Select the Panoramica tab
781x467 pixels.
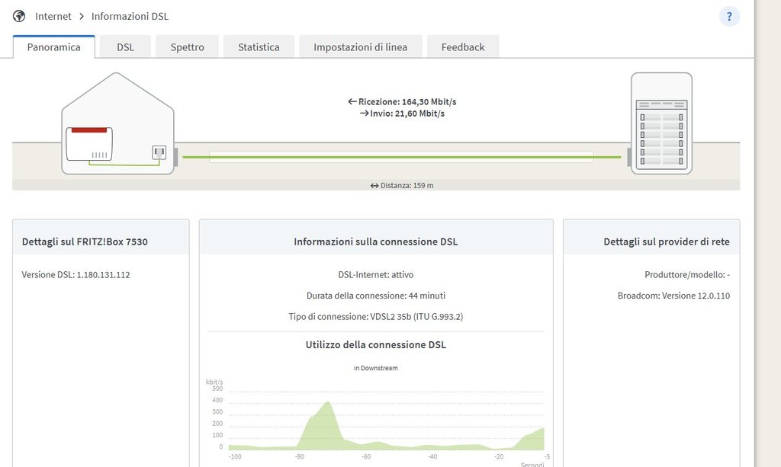pyautogui.click(x=53, y=46)
